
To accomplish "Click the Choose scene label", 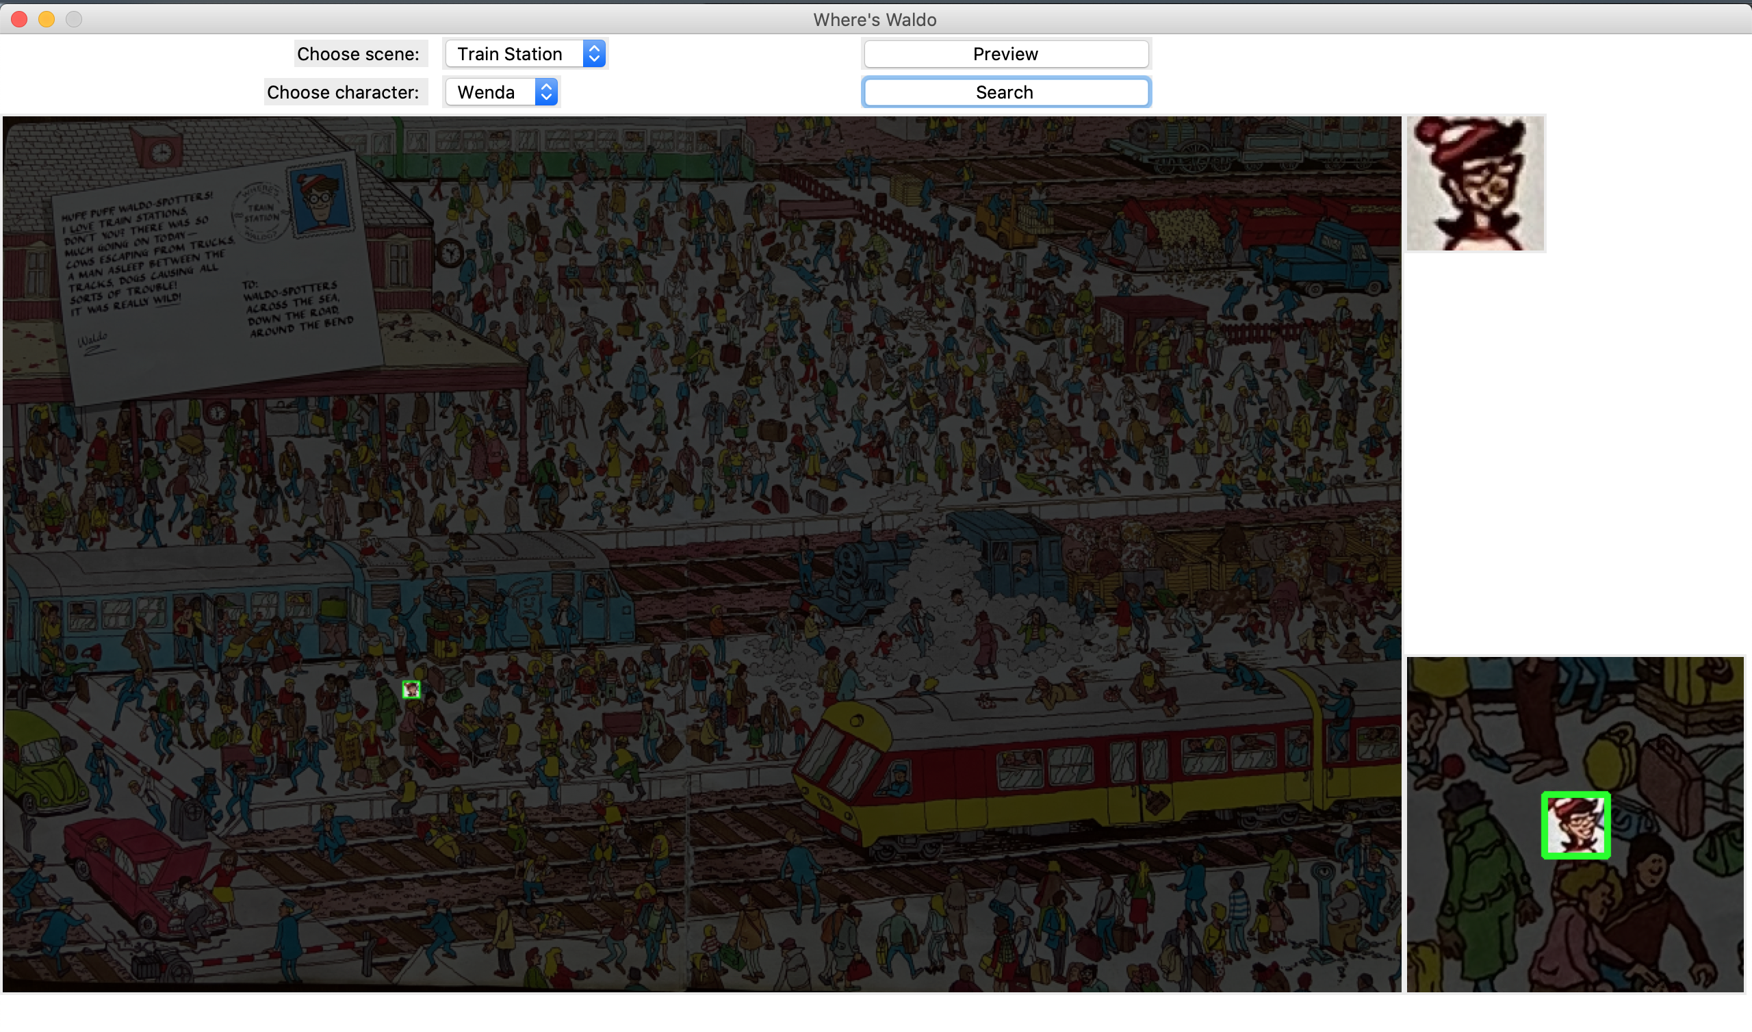I will [358, 54].
